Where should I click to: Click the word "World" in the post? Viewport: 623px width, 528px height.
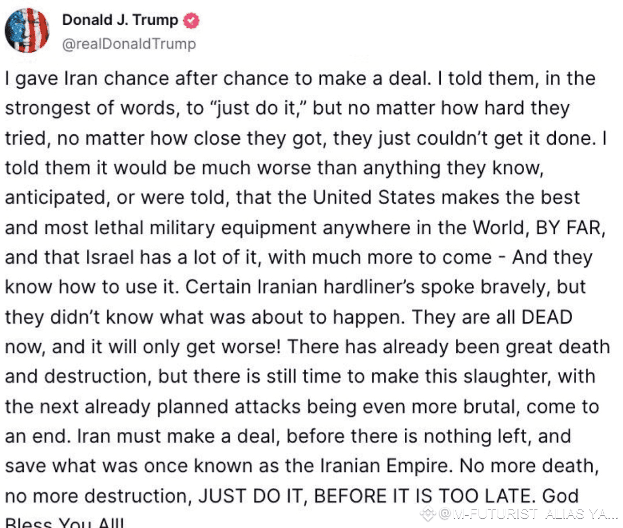499,227
